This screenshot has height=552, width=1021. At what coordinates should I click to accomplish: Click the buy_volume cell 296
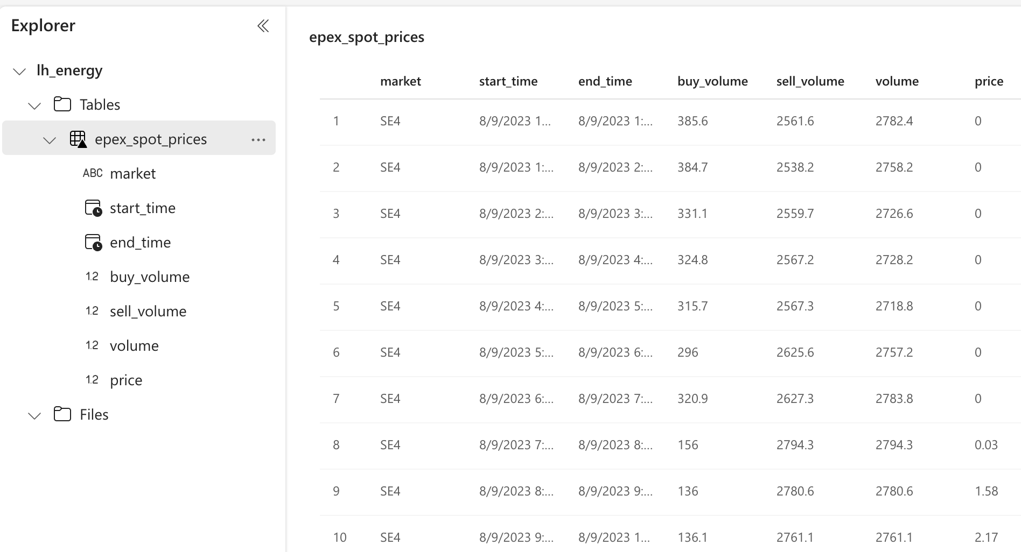coord(688,352)
